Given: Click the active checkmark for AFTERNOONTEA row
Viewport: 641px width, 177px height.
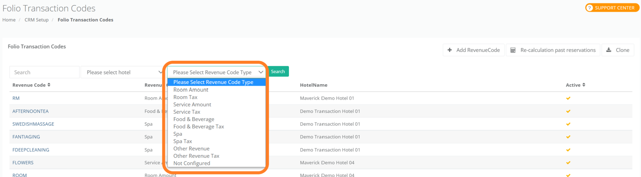Looking at the screenshot, I should (568, 111).
